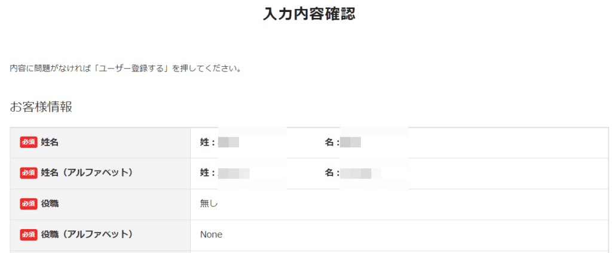Image resolution: width=612 pixels, height=253 pixels.
Task: Click the blurred alphabet surname value
Action: coord(234,173)
